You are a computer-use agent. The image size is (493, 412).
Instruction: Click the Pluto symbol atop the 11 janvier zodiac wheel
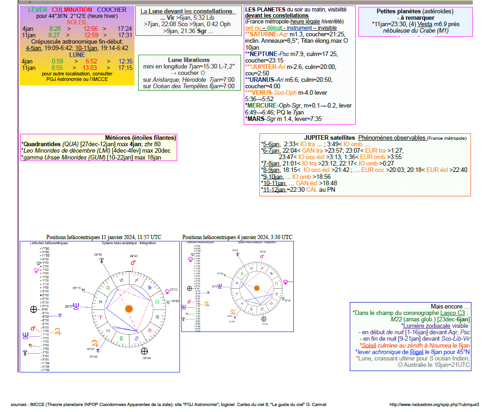pos(102,261)
